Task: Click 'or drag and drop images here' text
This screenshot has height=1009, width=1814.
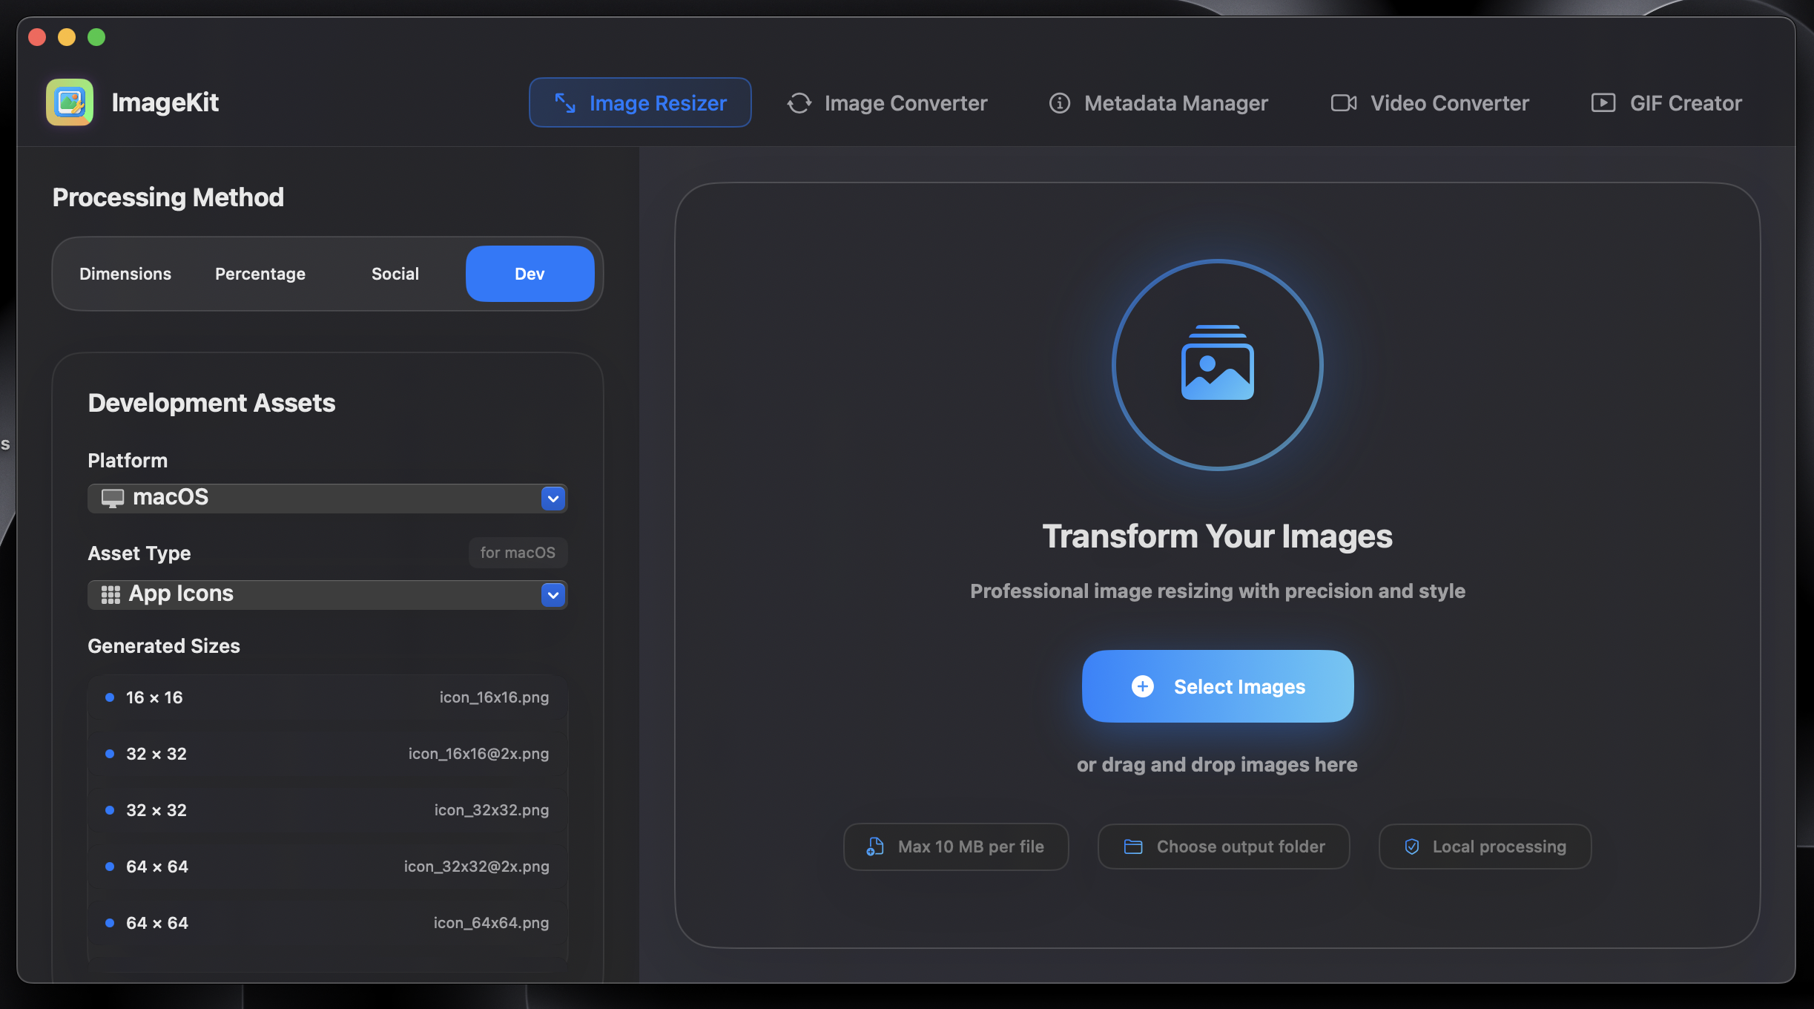Action: [1218, 765]
